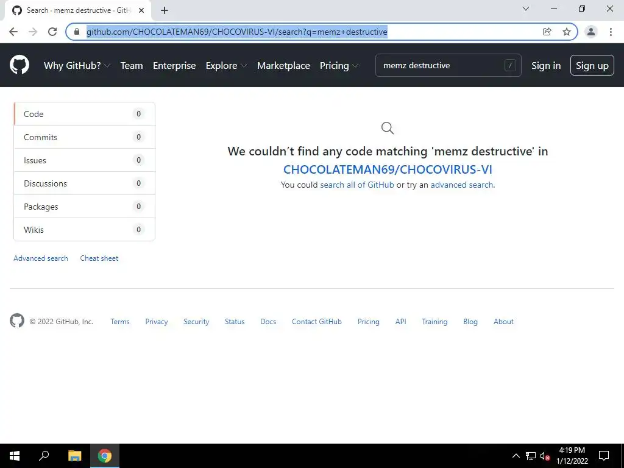This screenshot has height=468, width=624.
Task: Open File Explorer from taskbar
Action: (74, 456)
